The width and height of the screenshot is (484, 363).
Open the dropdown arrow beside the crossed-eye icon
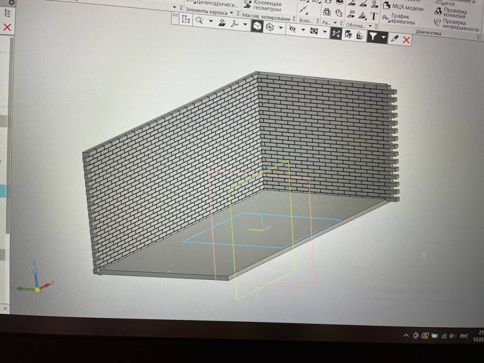pyautogui.click(x=303, y=30)
